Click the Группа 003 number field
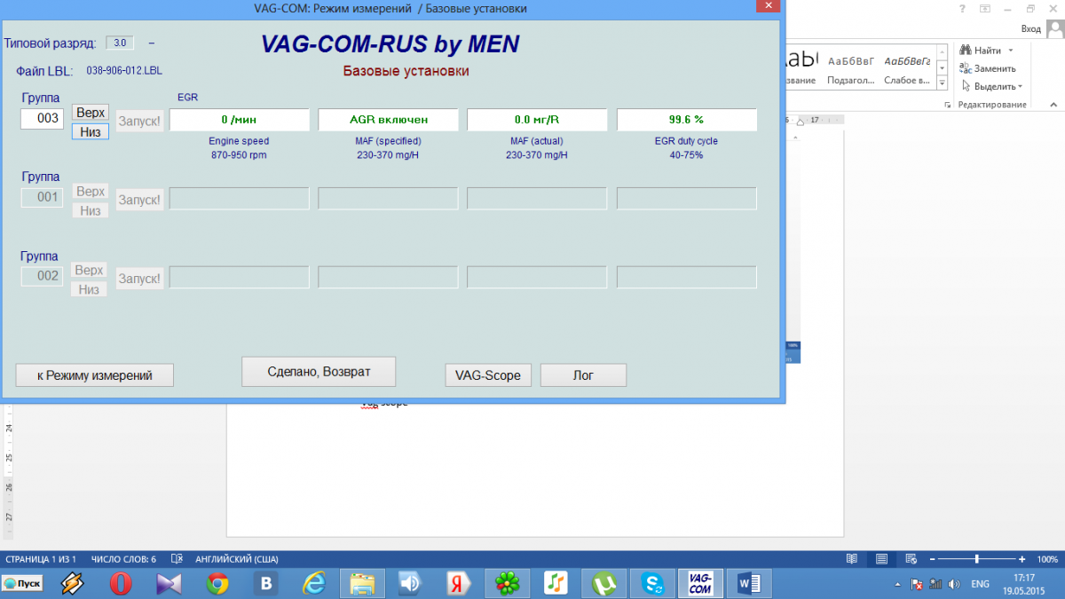This screenshot has width=1065, height=599. [43, 118]
